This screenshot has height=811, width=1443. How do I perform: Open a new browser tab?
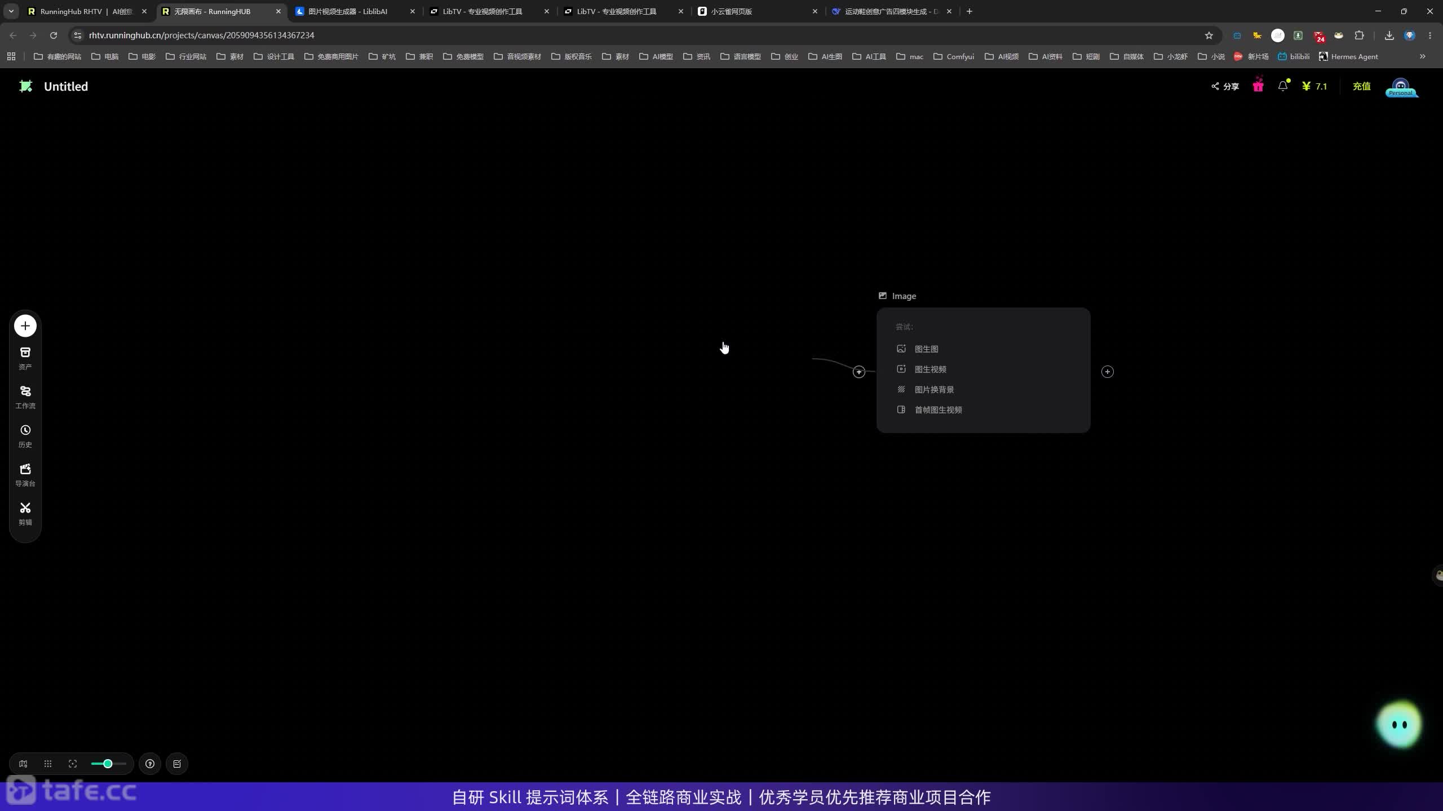pyautogui.click(x=970, y=11)
